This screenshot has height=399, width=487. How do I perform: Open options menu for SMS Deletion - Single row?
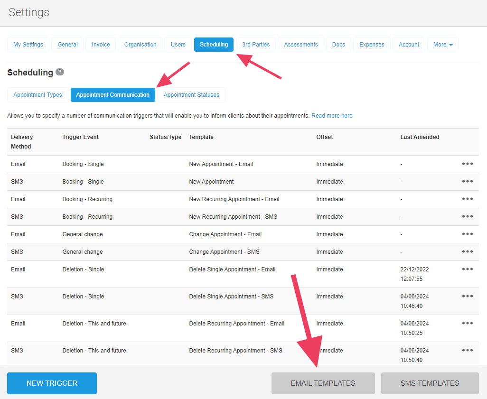click(467, 296)
